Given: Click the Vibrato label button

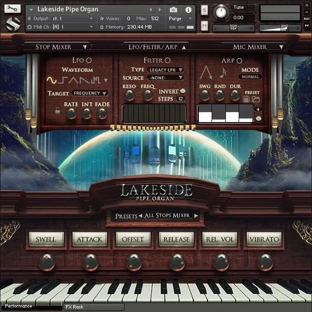Looking at the screenshot, I should tap(264, 239).
